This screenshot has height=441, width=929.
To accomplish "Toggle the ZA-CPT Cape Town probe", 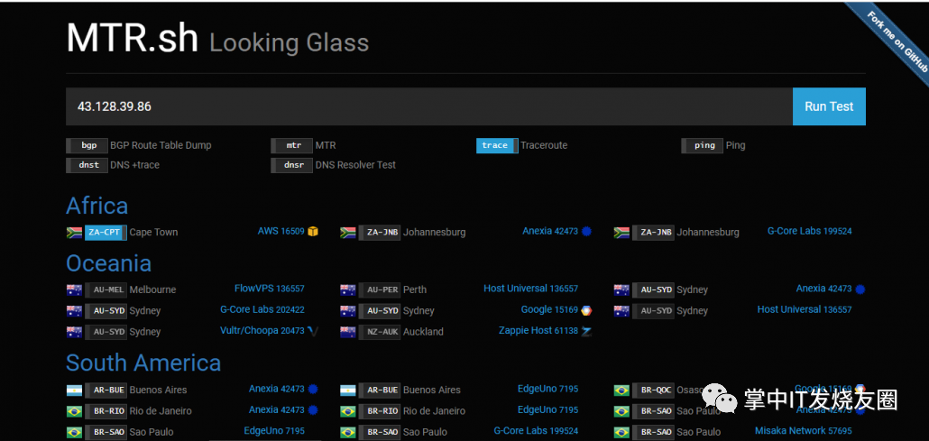I will pyautogui.click(x=106, y=232).
